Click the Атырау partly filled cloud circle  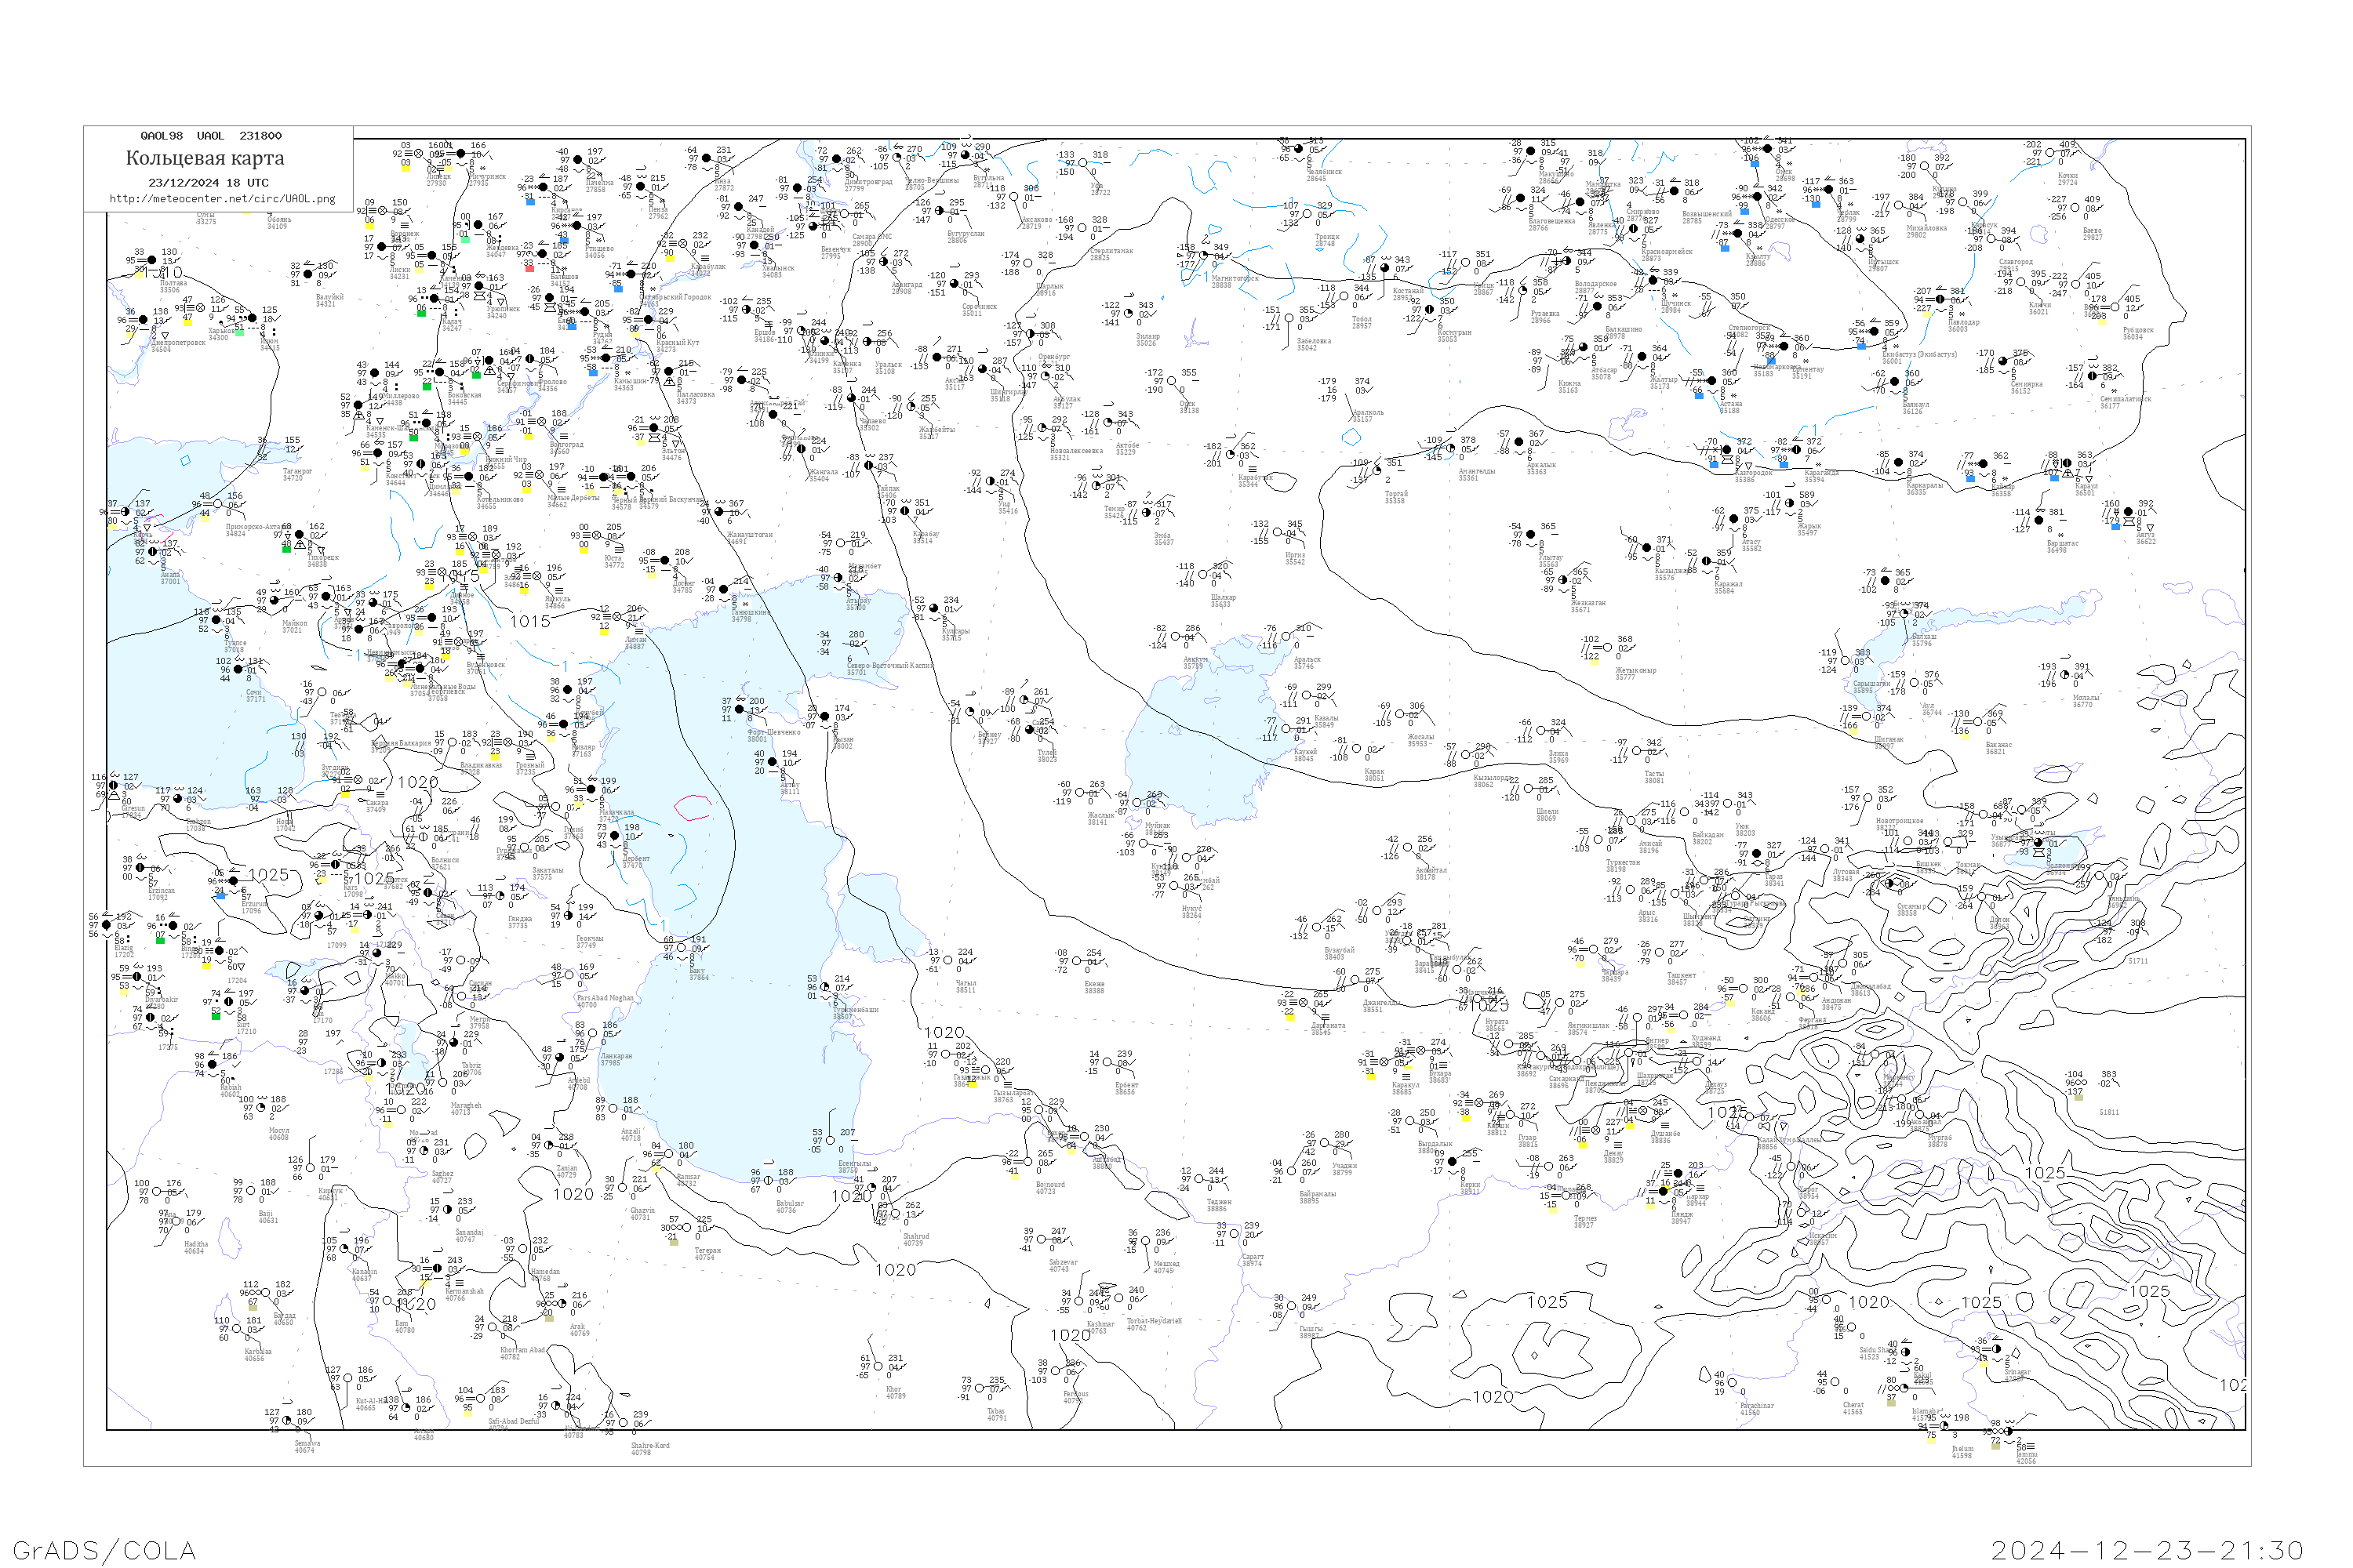click(839, 577)
